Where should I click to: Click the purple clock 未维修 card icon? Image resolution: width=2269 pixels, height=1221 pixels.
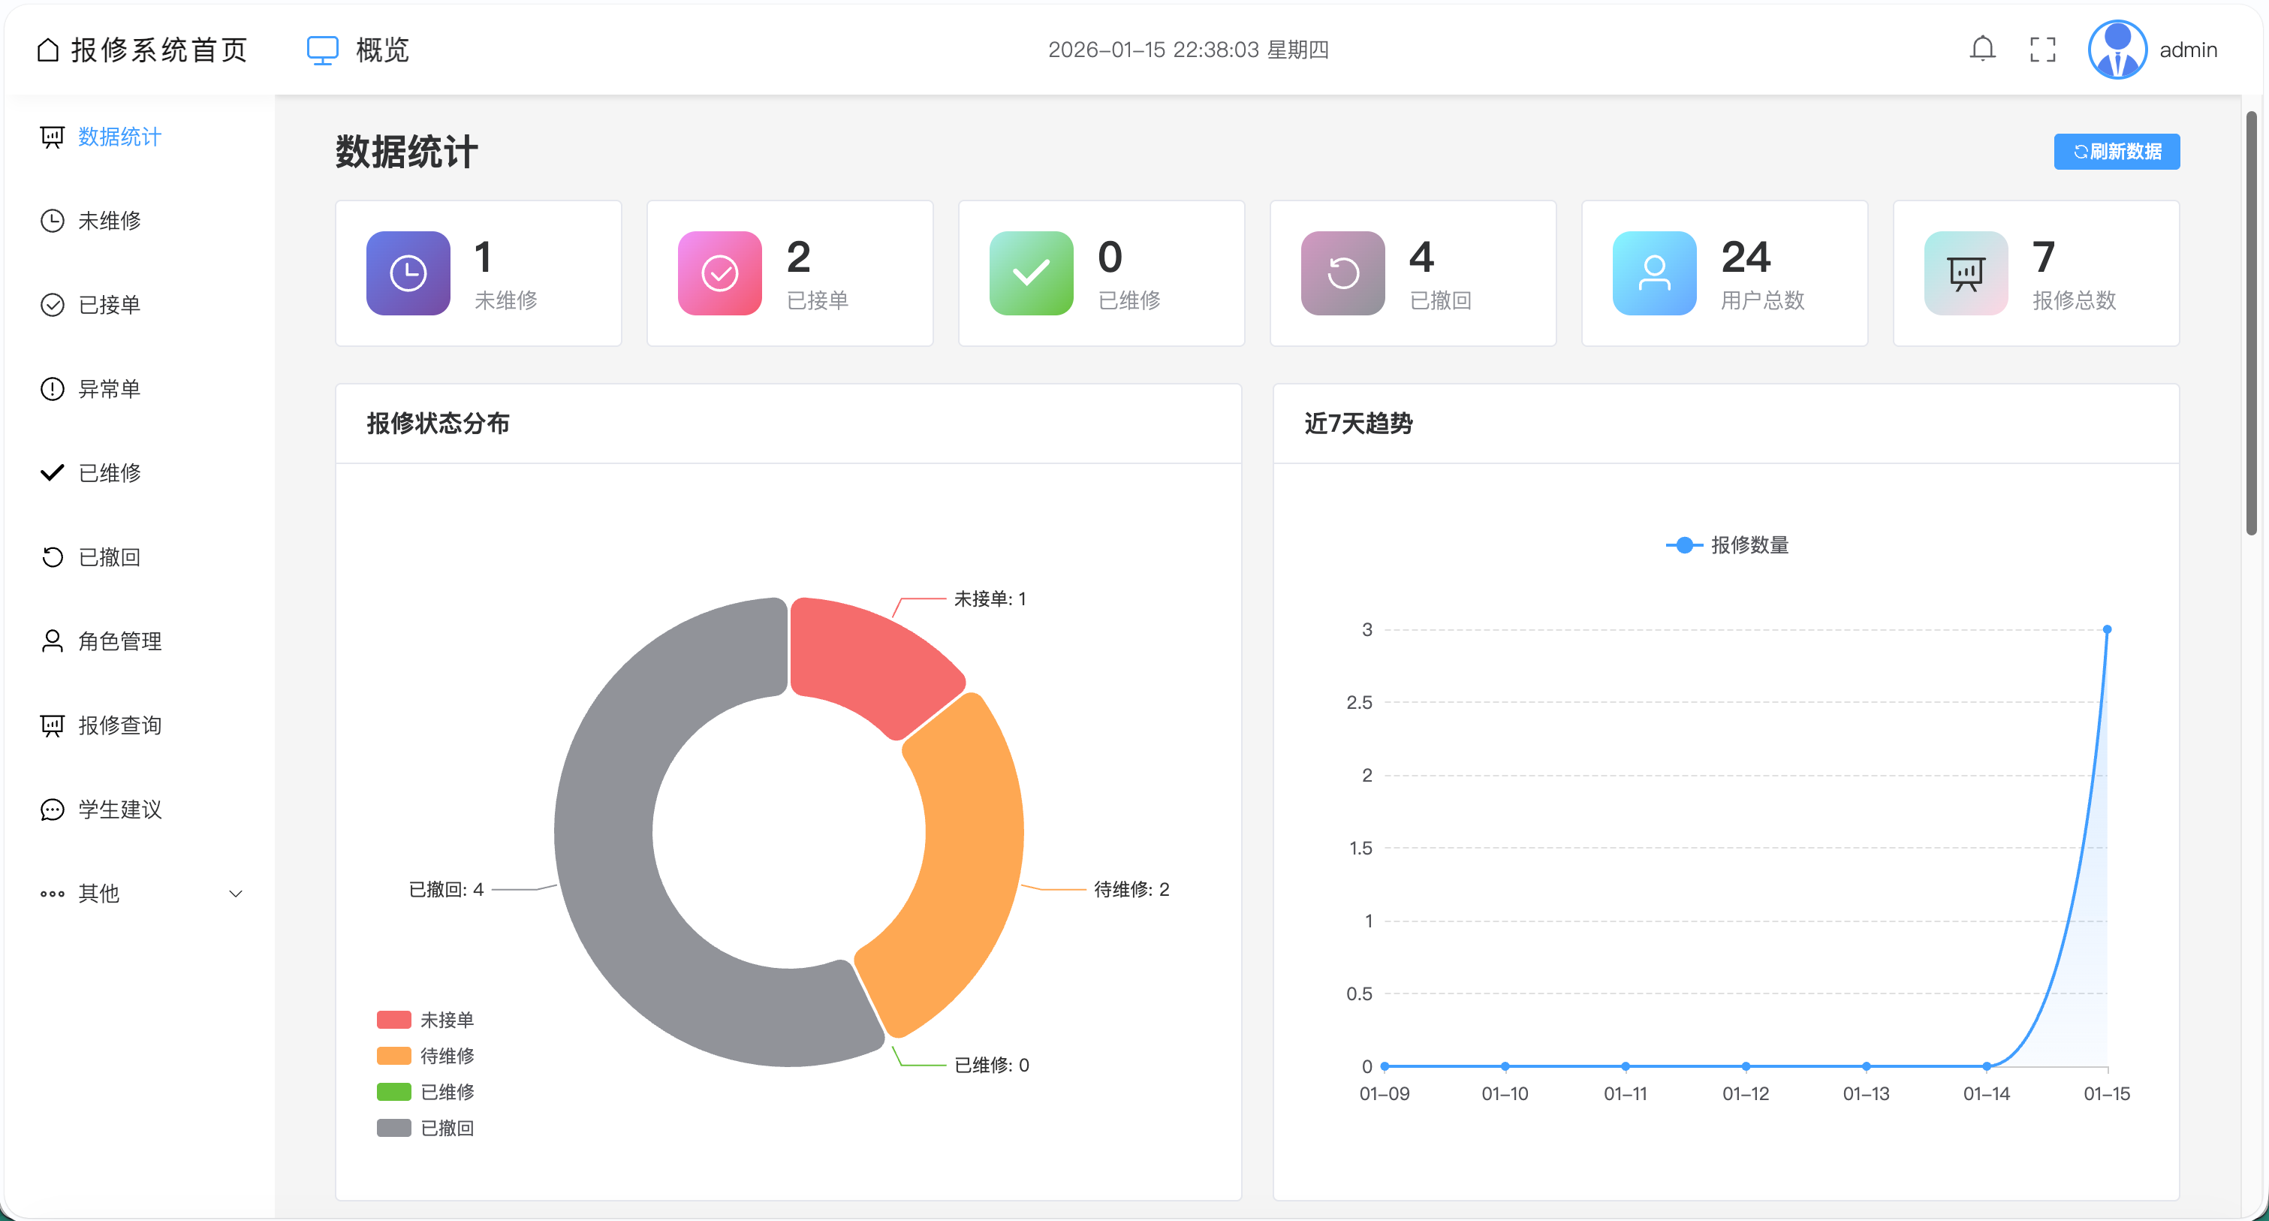pyautogui.click(x=408, y=273)
